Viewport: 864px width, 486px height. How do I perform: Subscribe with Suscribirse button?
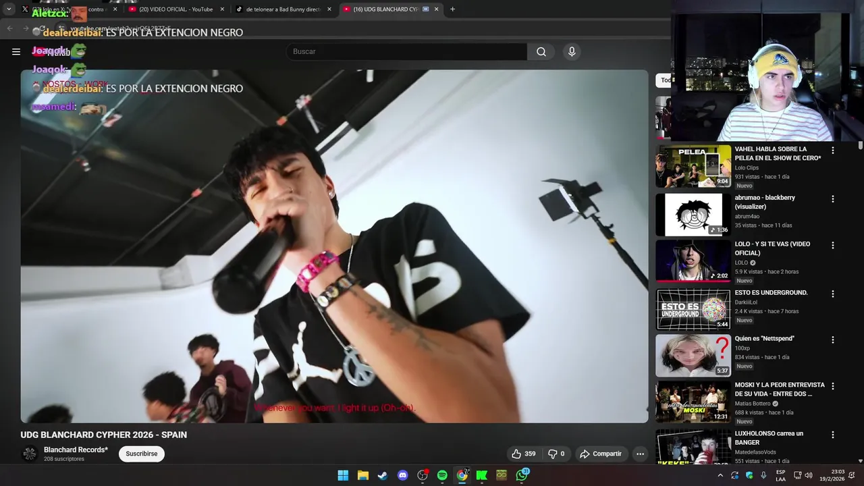[x=142, y=454]
